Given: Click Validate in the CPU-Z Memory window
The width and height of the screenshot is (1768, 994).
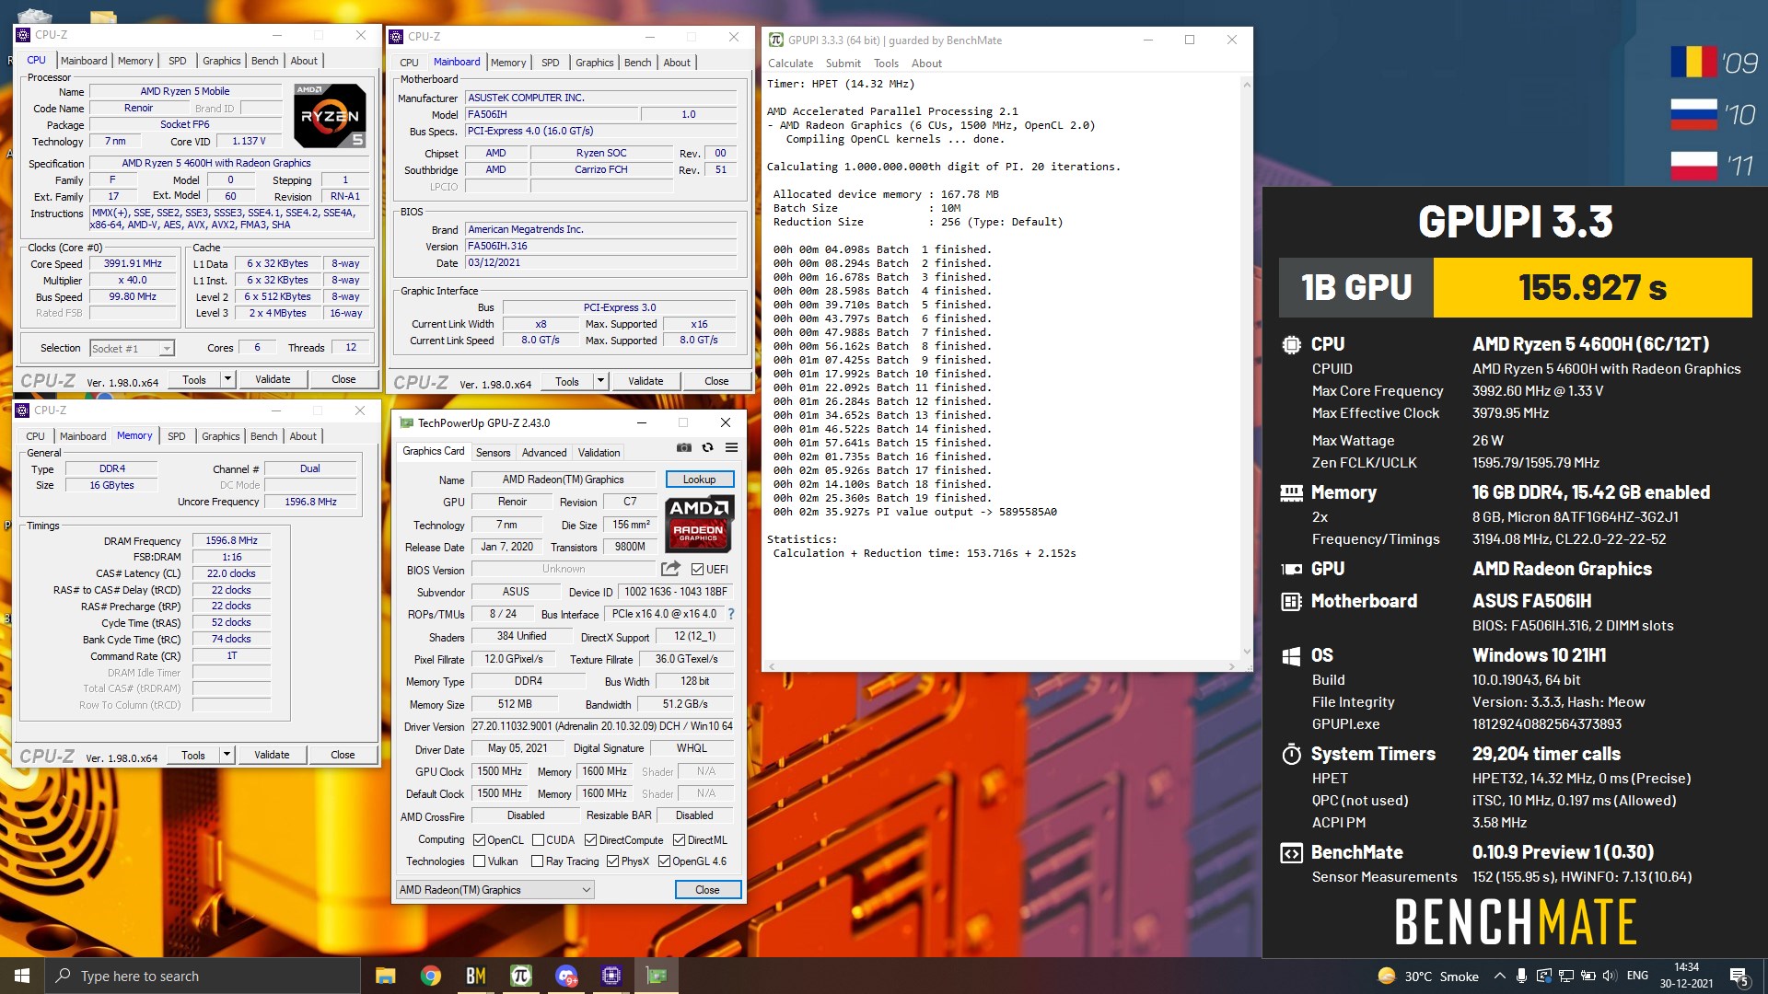Looking at the screenshot, I should pyautogui.click(x=272, y=754).
